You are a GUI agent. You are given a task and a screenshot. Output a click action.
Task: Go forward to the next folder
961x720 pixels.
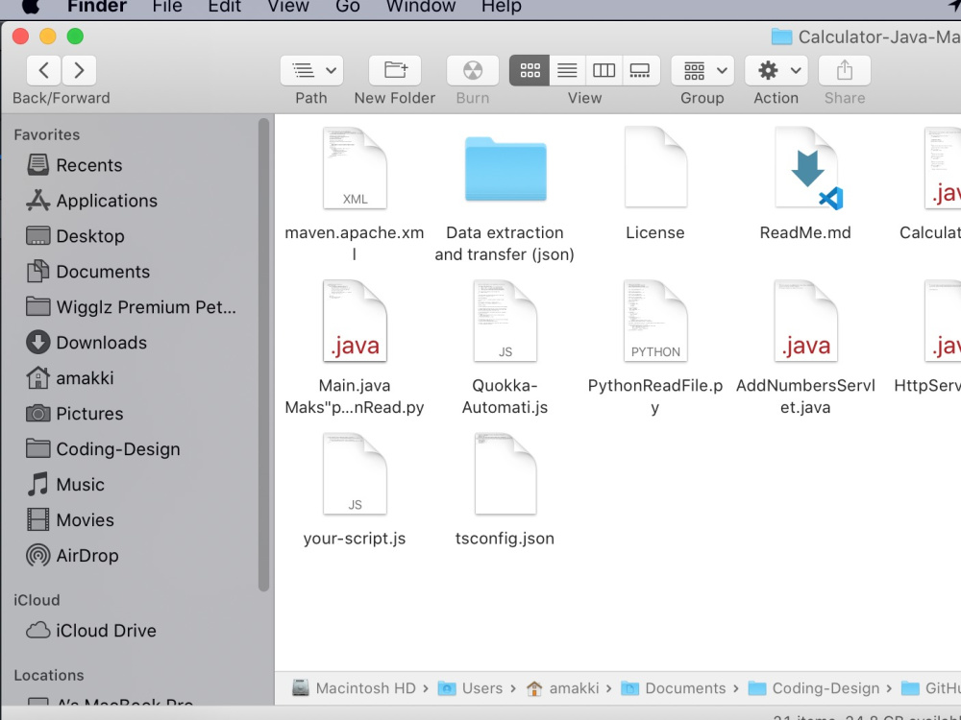79,70
